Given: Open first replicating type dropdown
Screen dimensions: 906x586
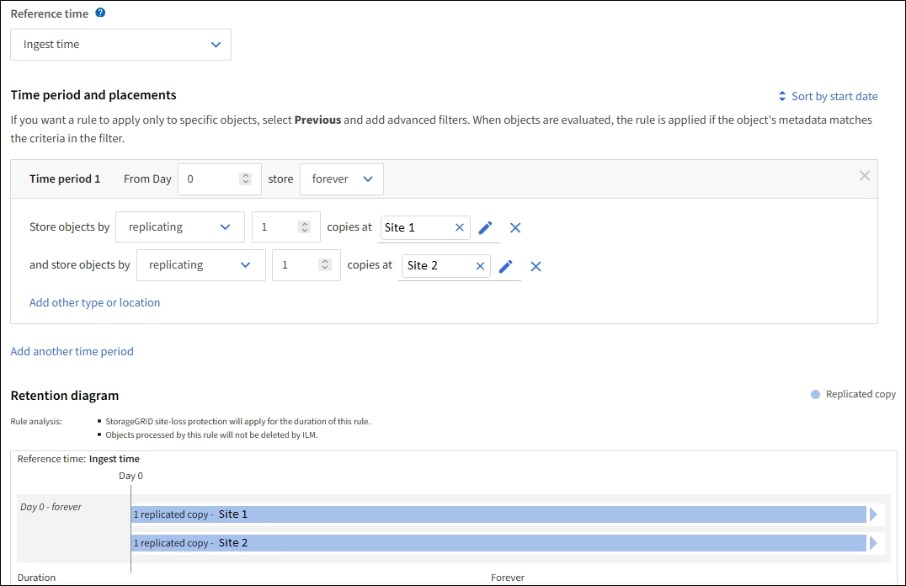Looking at the screenshot, I should click(x=179, y=227).
